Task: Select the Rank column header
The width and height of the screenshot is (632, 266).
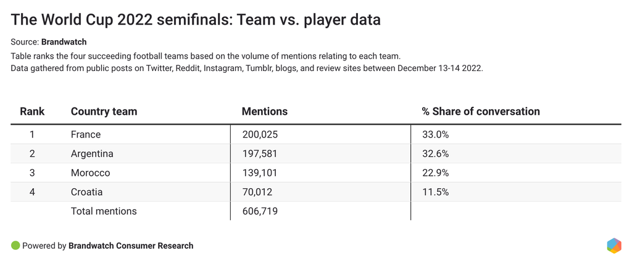Action: pos(32,112)
